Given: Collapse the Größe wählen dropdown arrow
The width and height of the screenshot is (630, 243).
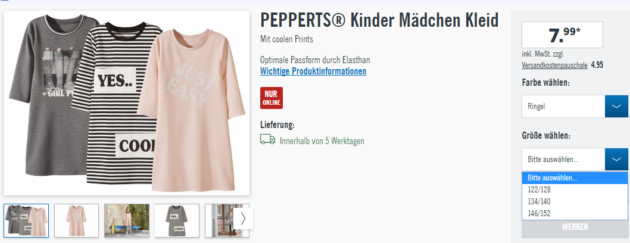Looking at the screenshot, I should (x=616, y=160).
